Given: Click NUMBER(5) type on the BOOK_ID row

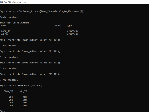Looking at the screenshot, I should (x=72, y=31).
